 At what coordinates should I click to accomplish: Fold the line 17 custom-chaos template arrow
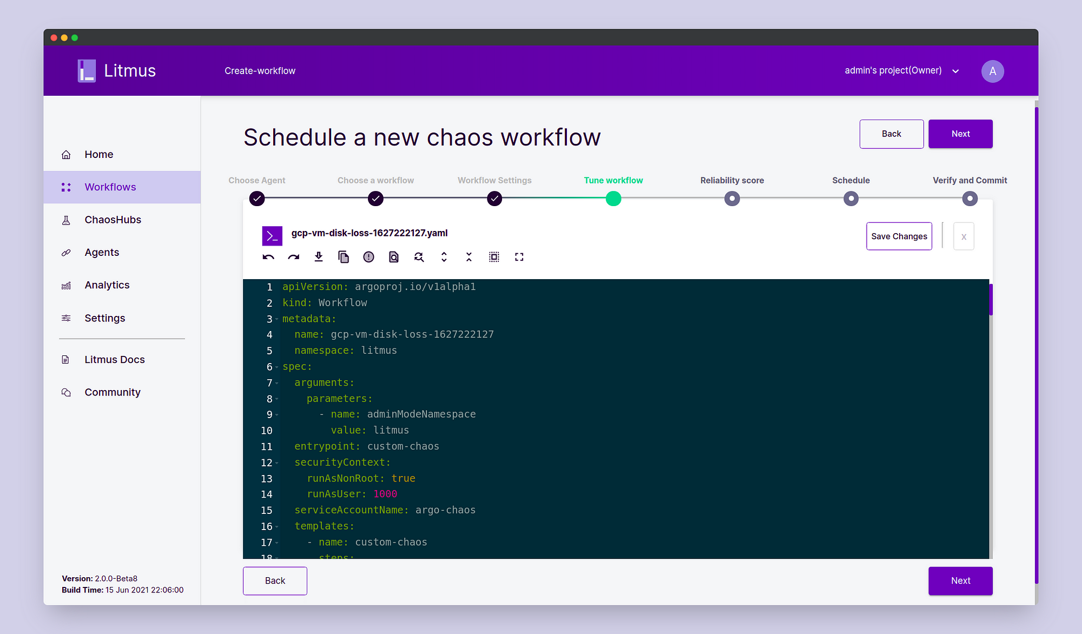tap(277, 543)
